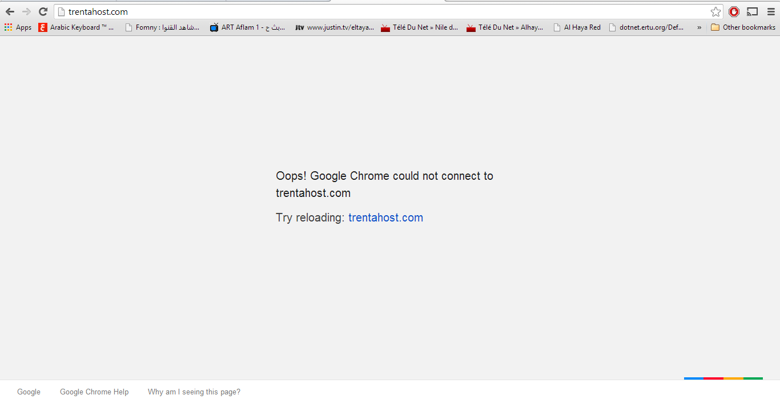Bookmark this page with the star icon

click(715, 11)
